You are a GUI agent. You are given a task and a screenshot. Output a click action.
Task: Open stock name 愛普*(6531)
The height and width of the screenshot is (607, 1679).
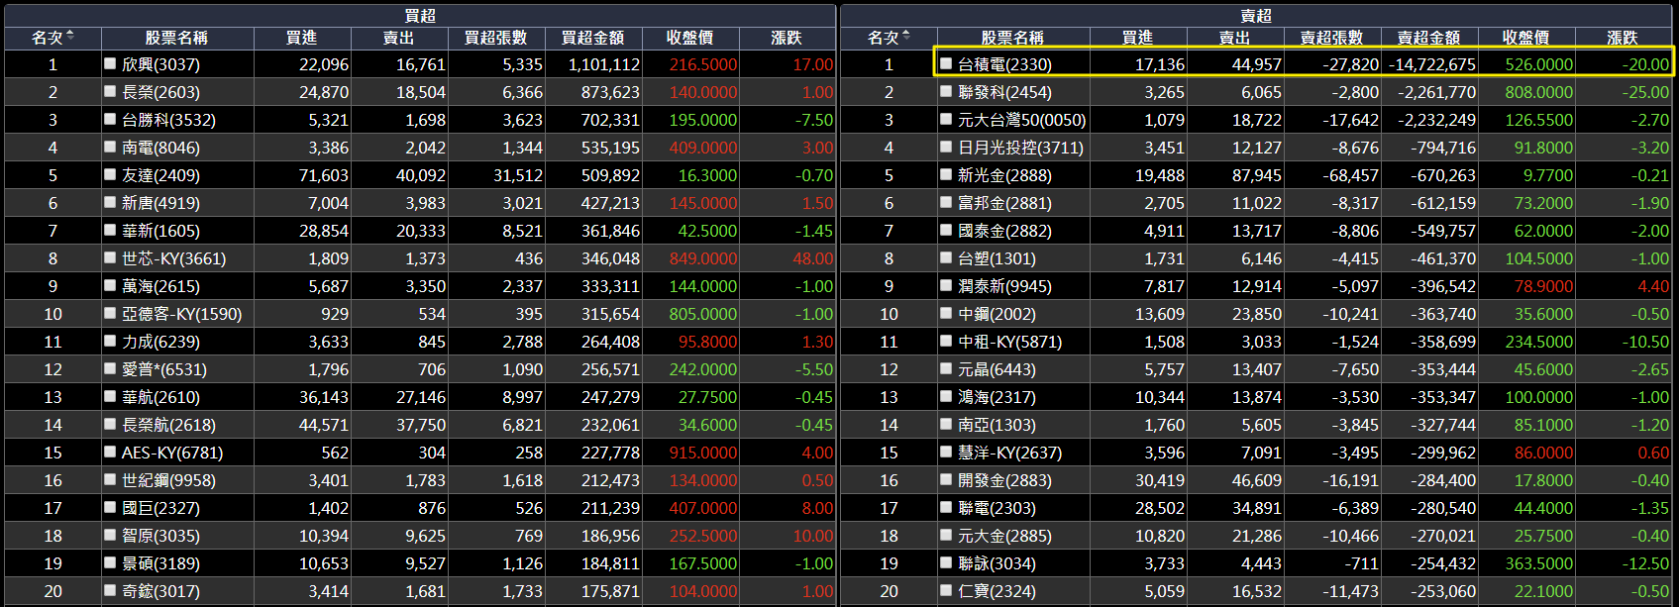164,369
